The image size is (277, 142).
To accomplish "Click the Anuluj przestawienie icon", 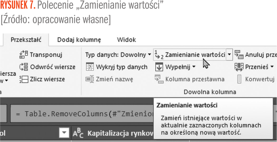I will point(239,55).
